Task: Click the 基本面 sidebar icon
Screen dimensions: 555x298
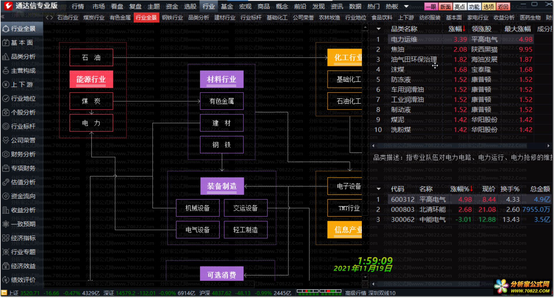Action: pos(6,43)
